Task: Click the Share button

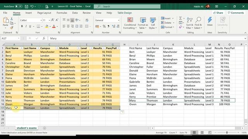Action: click(x=218, y=13)
